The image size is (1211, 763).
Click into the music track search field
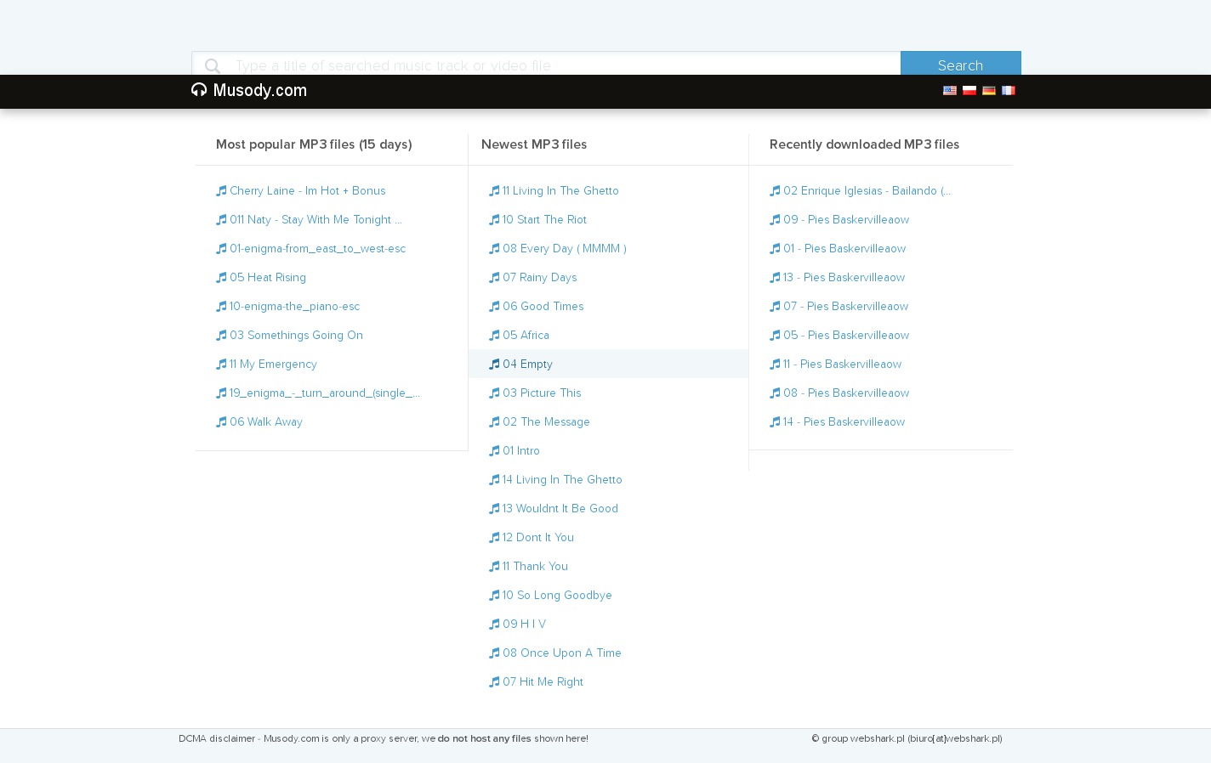(x=561, y=65)
